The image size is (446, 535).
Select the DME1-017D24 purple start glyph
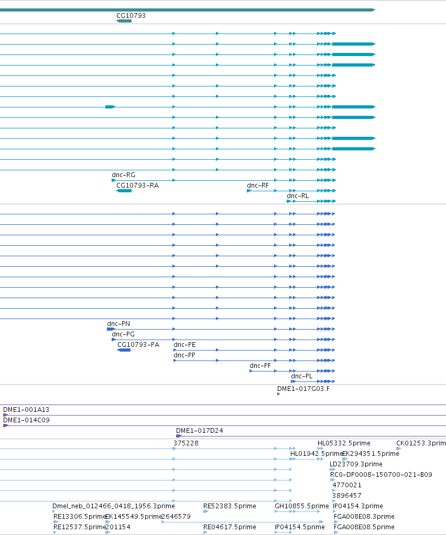(x=179, y=436)
